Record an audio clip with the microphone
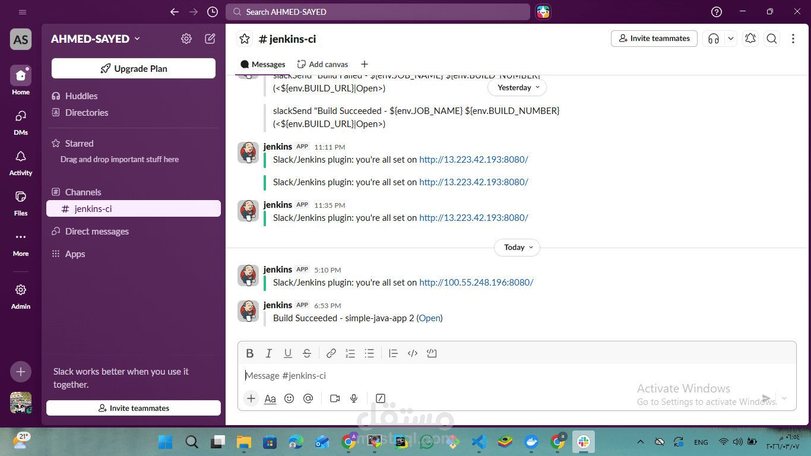This screenshot has width=811, height=456. tap(354, 398)
